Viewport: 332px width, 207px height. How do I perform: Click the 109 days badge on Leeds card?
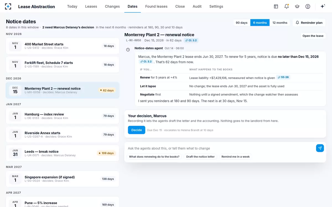coord(106,153)
